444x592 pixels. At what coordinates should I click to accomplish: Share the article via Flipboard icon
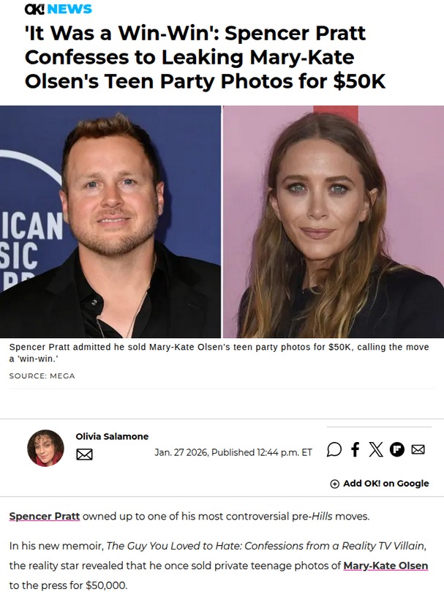pyautogui.click(x=396, y=449)
